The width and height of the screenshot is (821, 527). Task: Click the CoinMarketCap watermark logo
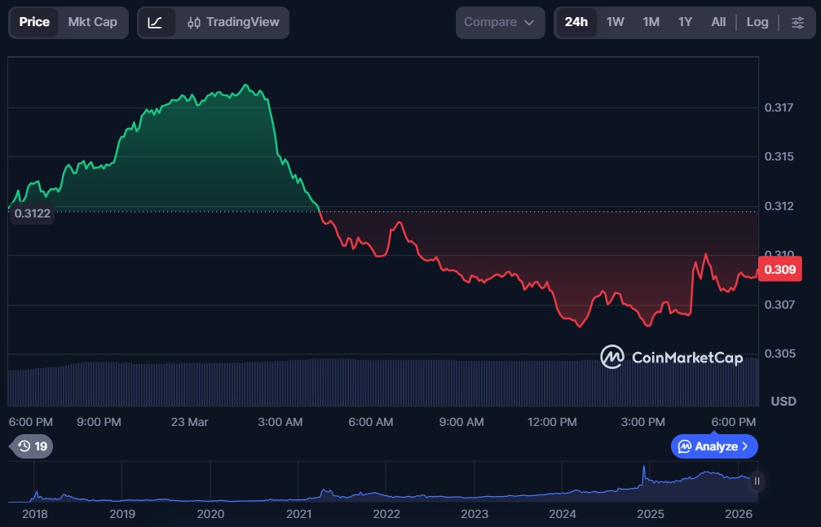tap(671, 357)
